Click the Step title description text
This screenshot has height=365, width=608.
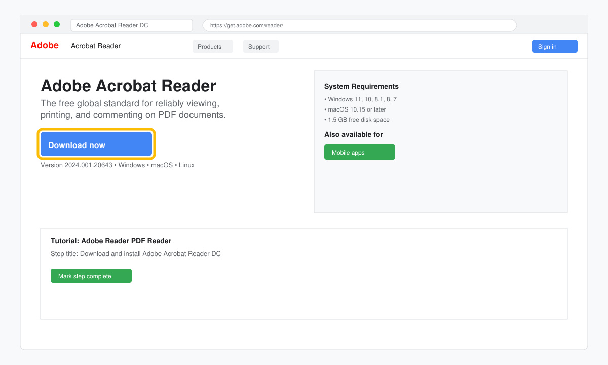coord(136,253)
